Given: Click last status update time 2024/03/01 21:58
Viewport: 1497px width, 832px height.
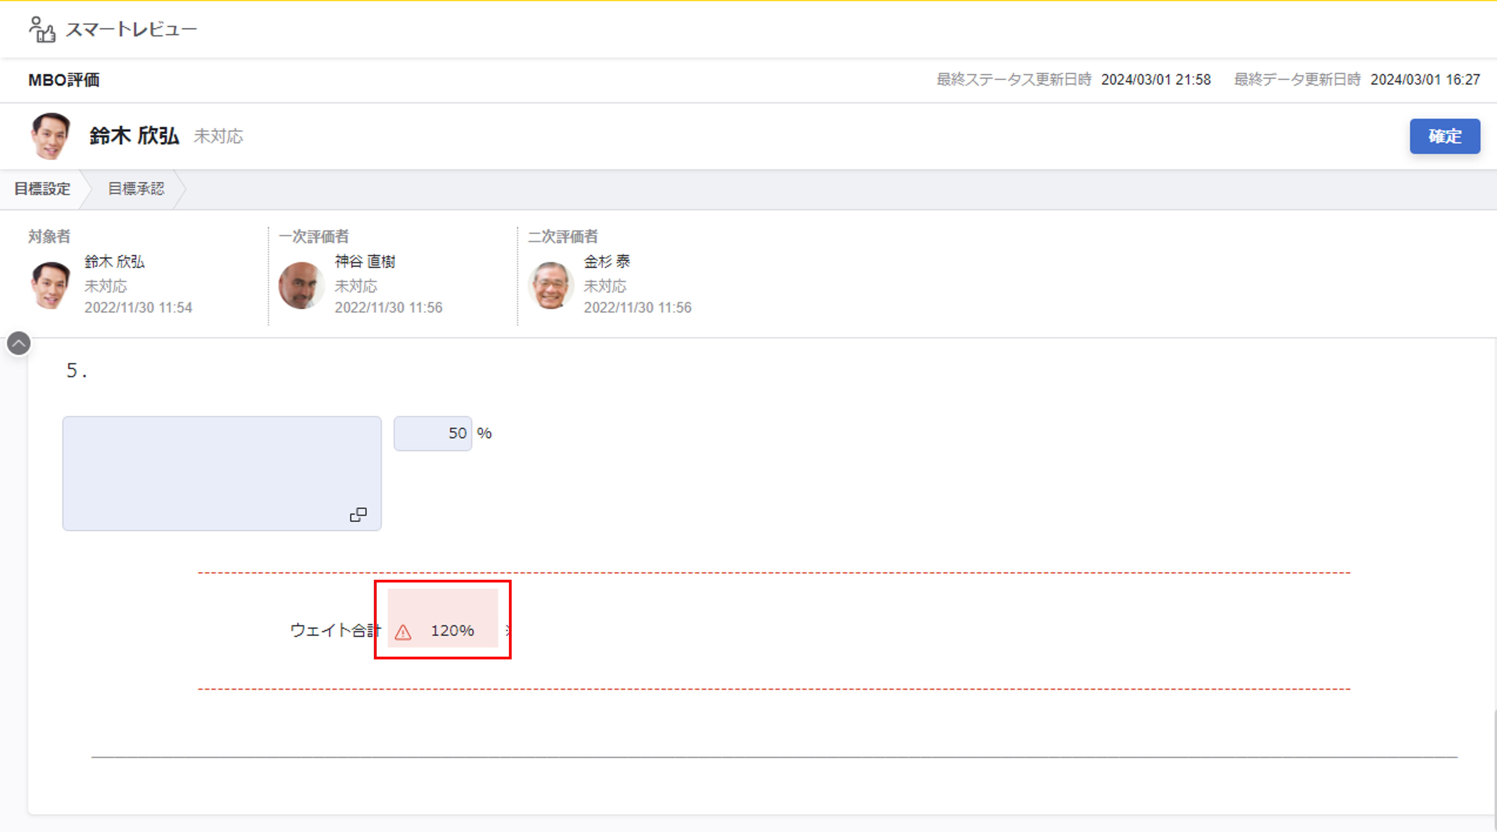Looking at the screenshot, I should (1156, 80).
